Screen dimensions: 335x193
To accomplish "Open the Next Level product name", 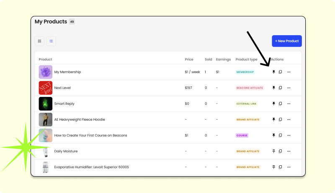I will pyautogui.click(x=63, y=88).
